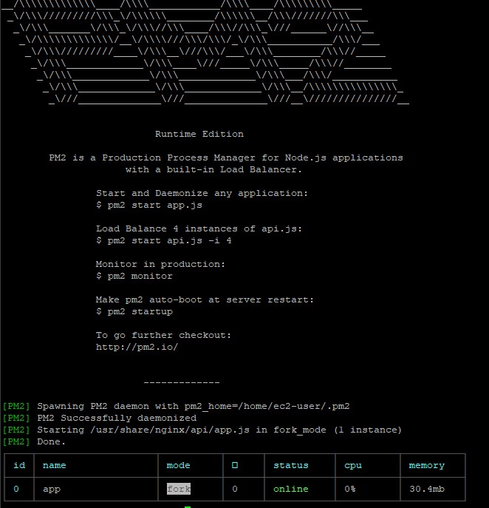Click the '$ pm2 startup' command text

pyautogui.click(x=134, y=311)
